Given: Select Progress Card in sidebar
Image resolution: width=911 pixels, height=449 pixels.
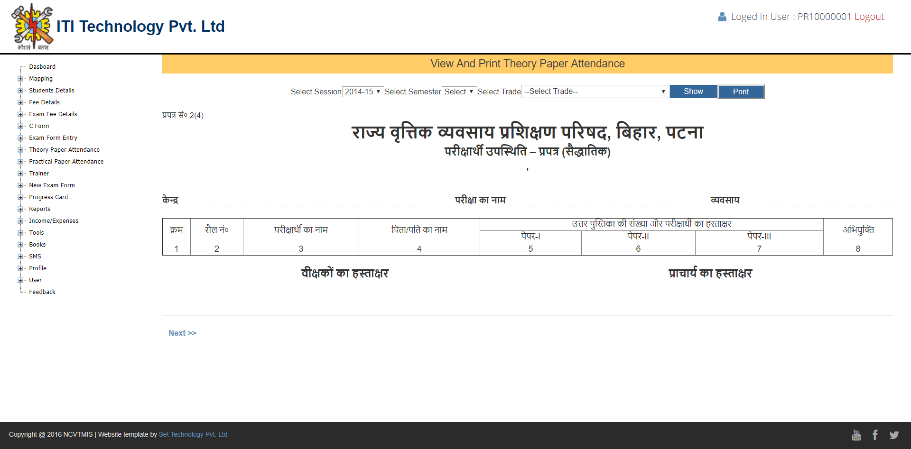Looking at the screenshot, I should click(x=48, y=197).
